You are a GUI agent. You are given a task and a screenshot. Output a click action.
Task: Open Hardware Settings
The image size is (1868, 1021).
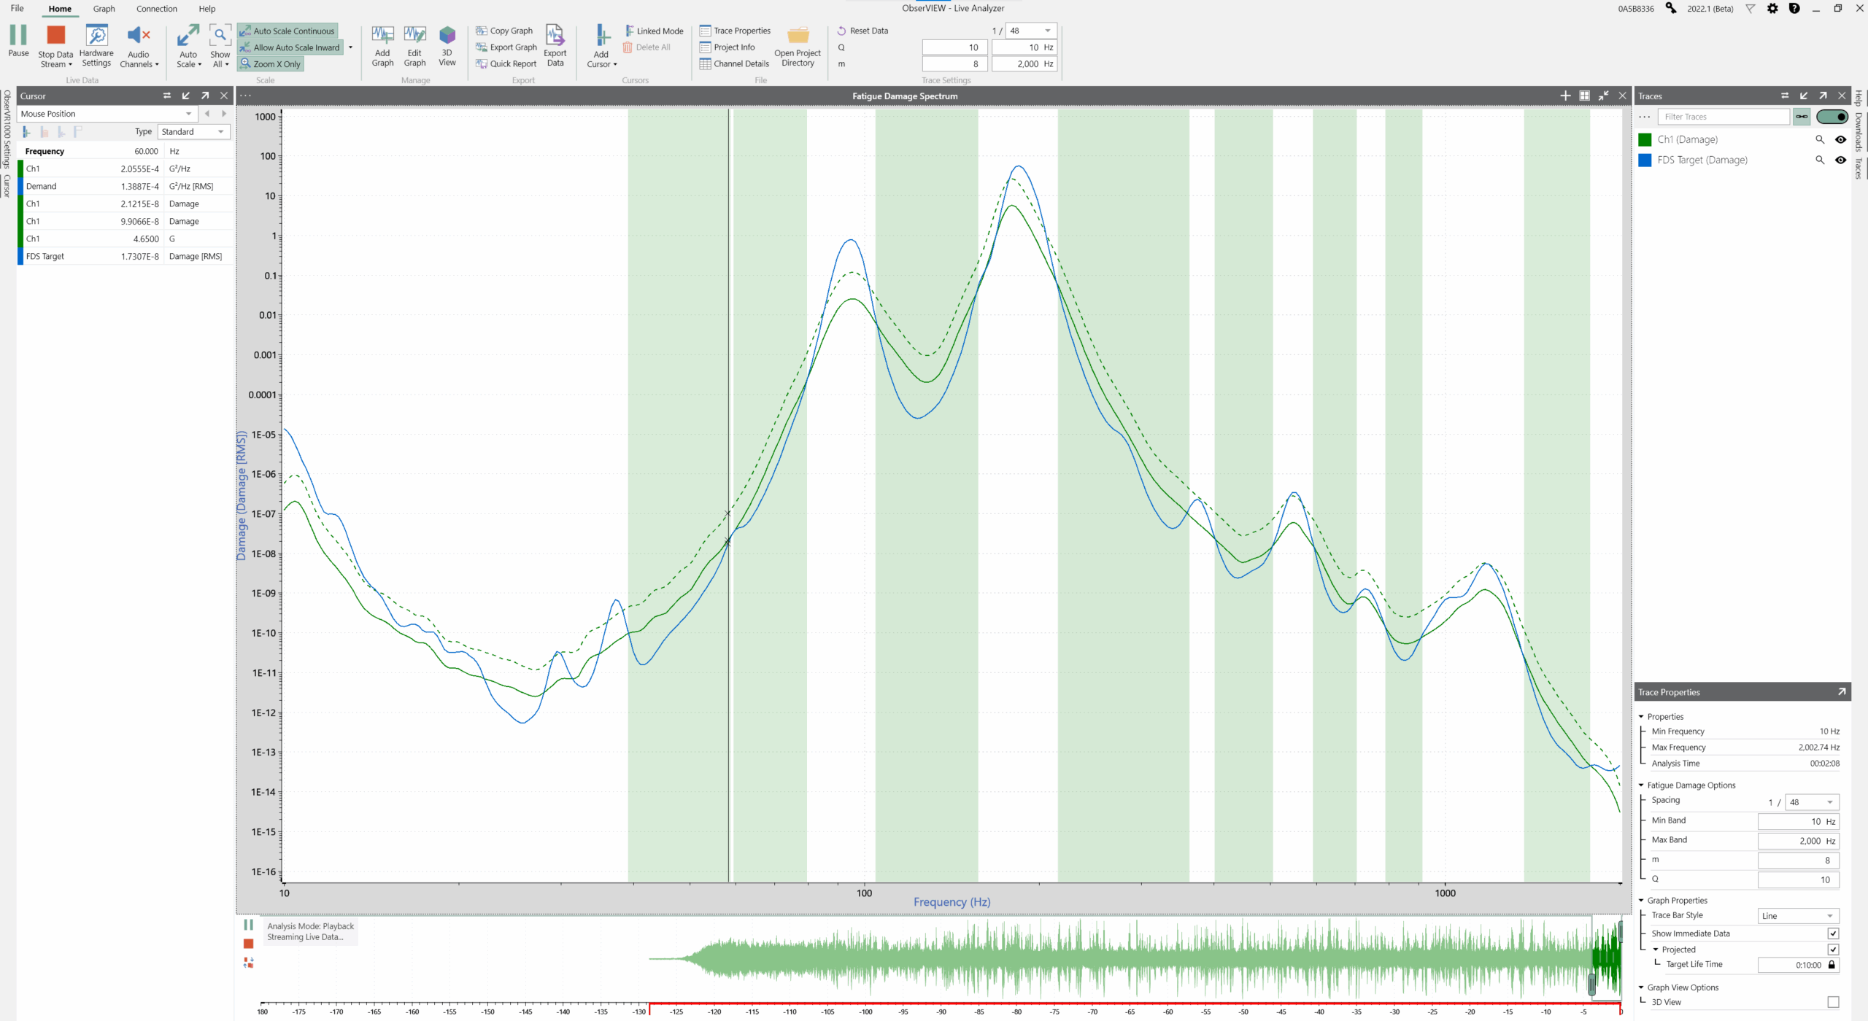tap(96, 36)
